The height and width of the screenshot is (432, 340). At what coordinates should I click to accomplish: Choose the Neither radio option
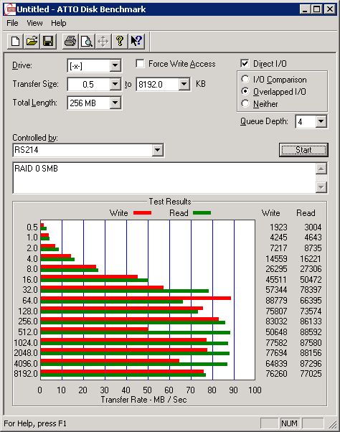[x=245, y=103]
